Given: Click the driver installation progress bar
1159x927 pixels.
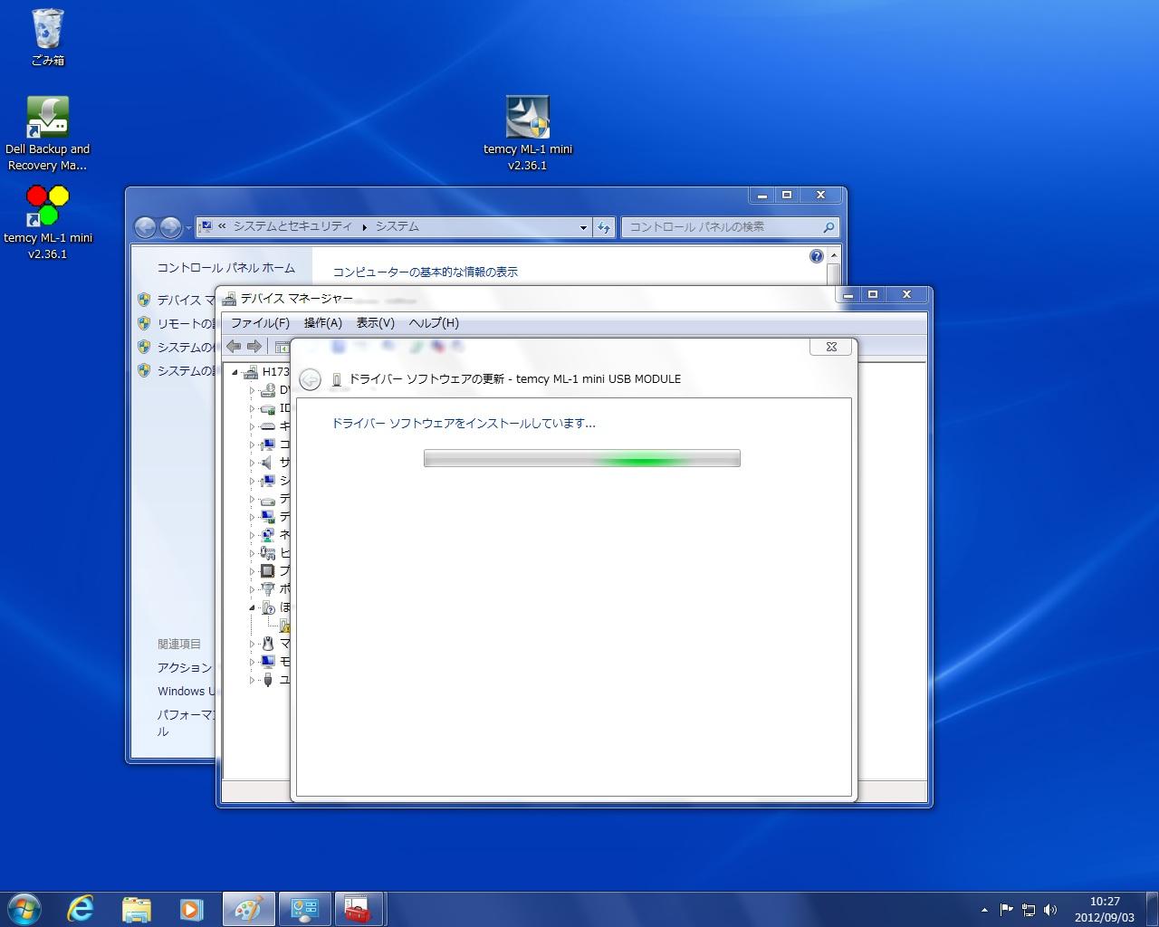Looking at the screenshot, I should click(x=582, y=458).
